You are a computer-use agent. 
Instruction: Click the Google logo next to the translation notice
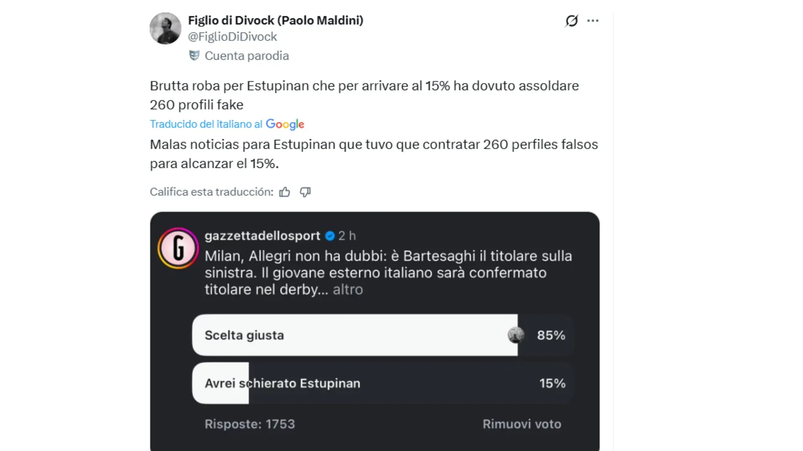(285, 124)
